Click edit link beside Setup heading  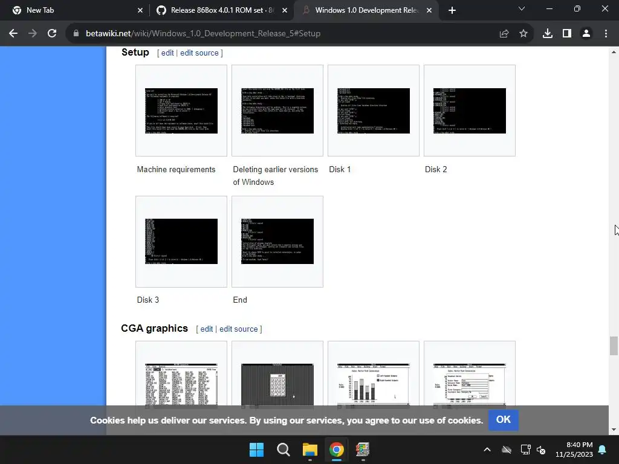coord(167,53)
